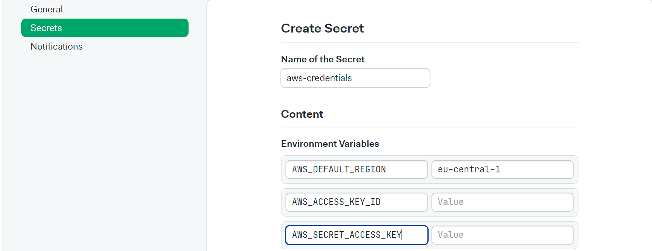Screen dimensions: 652x251
Task: Click the REGION word in first variable name
Action: click(x=370, y=169)
